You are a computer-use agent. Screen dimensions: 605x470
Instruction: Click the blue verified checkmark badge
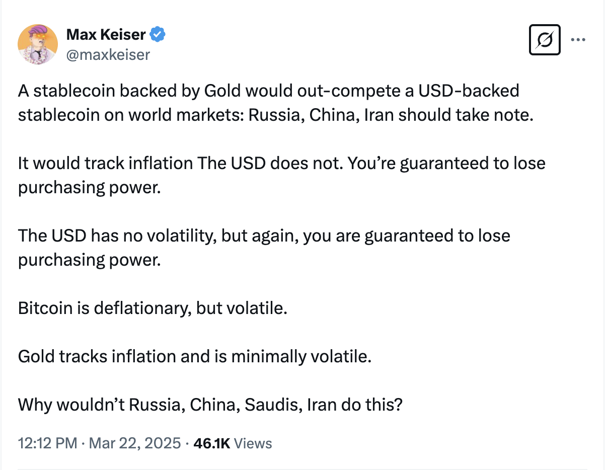click(157, 34)
